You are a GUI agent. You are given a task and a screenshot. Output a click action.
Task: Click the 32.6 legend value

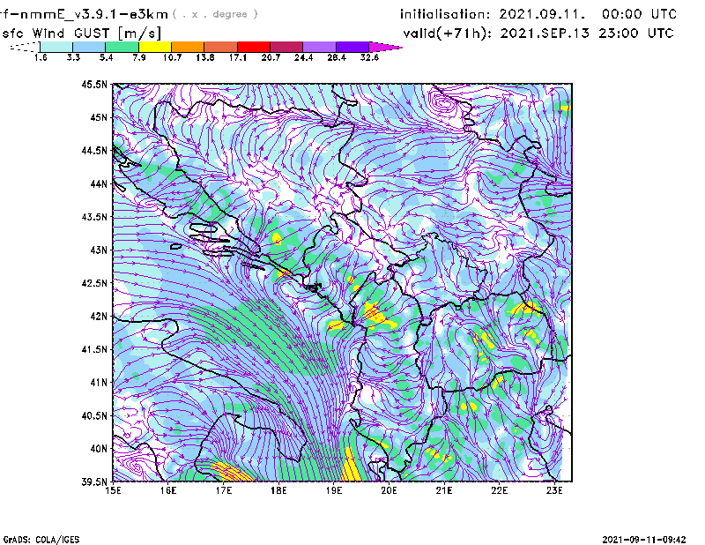tap(369, 57)
